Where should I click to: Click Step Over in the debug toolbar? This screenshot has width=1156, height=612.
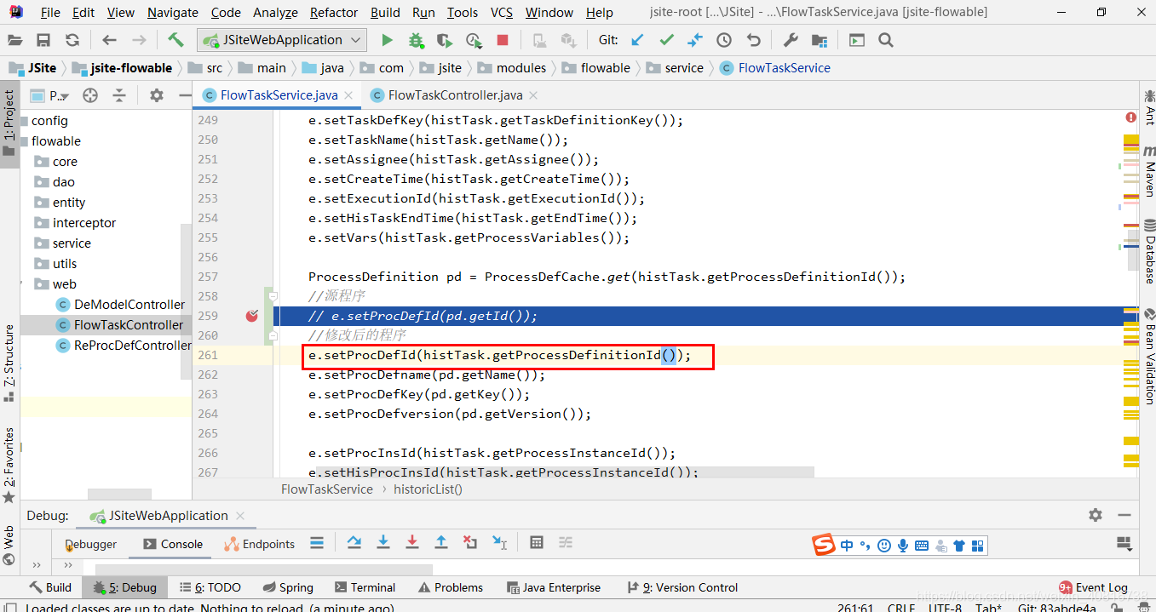(354, 542)
